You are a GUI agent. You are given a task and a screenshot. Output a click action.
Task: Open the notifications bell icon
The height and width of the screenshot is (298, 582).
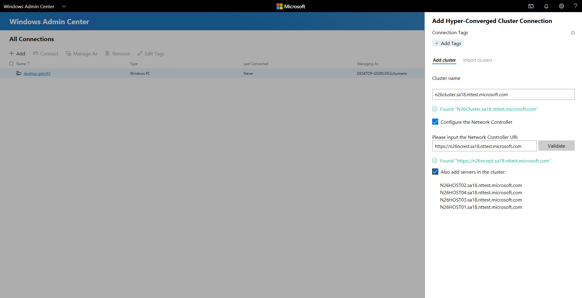[546, 6]
